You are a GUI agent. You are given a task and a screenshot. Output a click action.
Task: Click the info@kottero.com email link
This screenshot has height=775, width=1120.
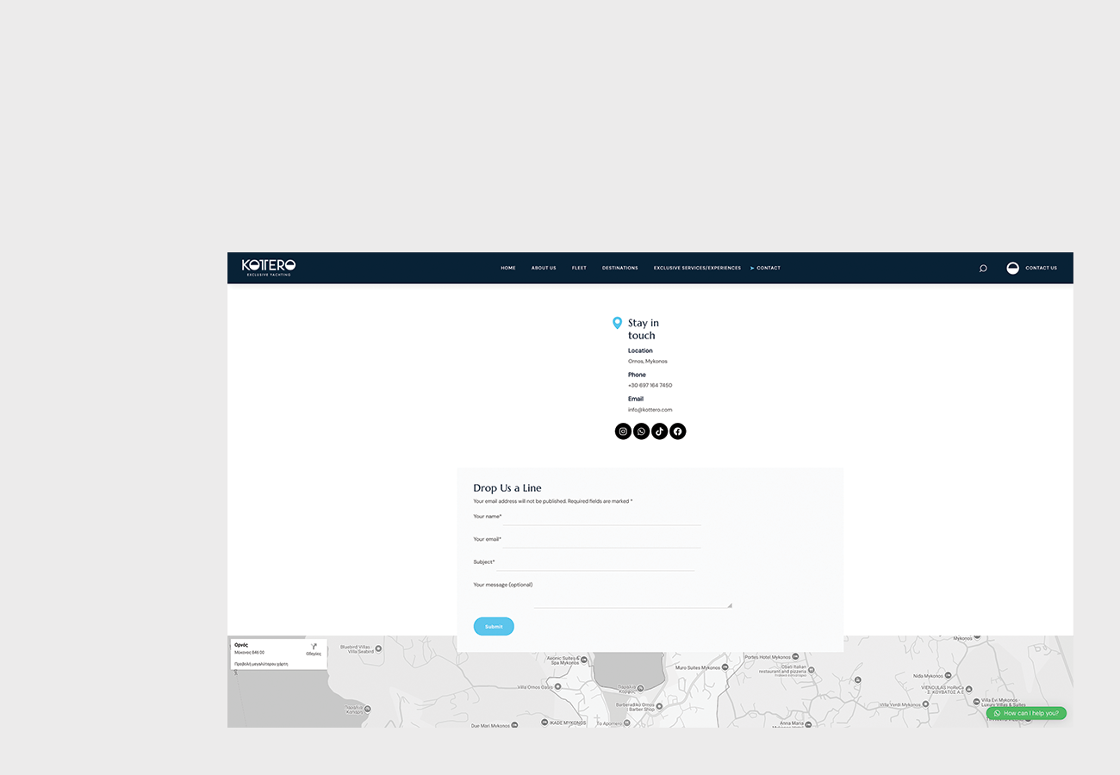(x=650, y=410)
